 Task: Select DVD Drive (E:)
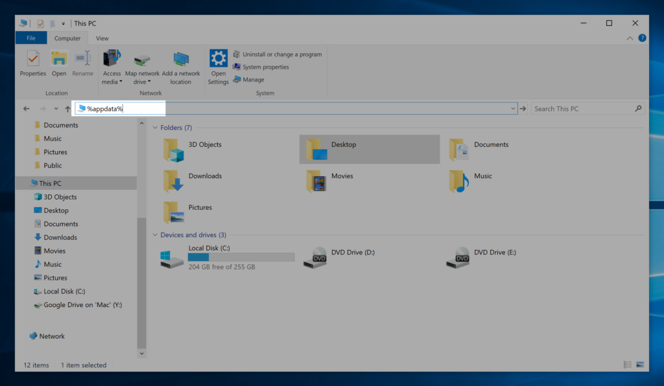click(x=482, y=257)
